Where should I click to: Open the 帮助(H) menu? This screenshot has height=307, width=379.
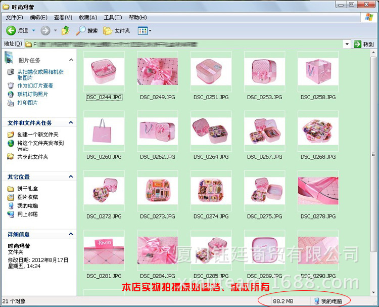pyautogui.click(x=137, y=17)
